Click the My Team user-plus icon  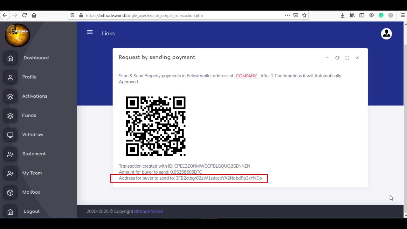[x=10, y=173]
